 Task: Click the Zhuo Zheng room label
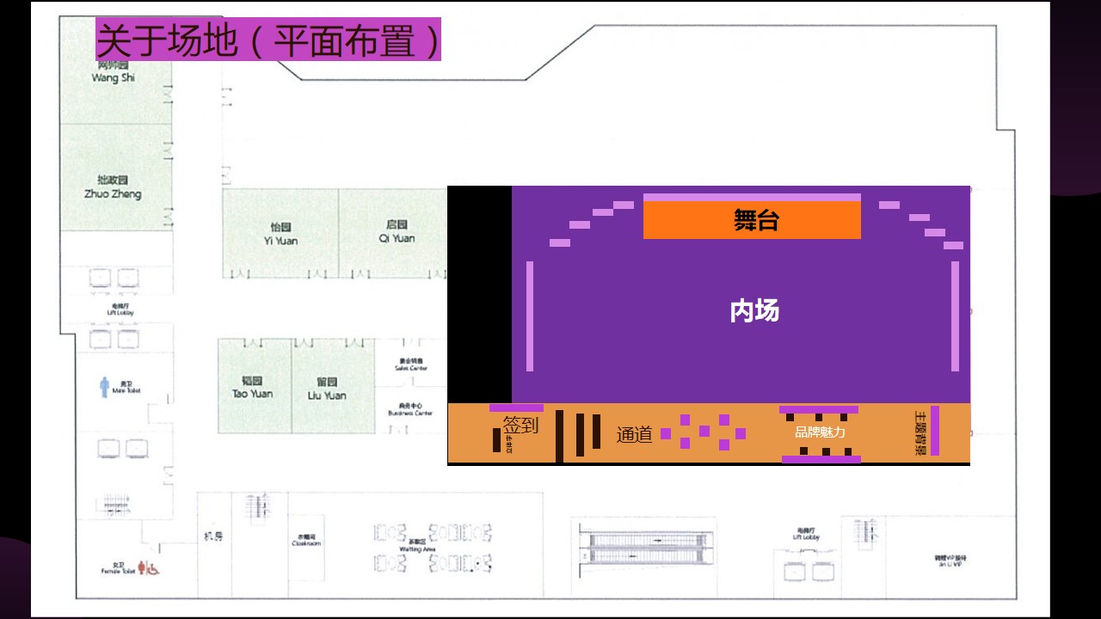(113, 187)
